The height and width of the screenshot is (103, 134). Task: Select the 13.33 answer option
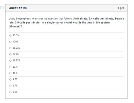[10, 35]
